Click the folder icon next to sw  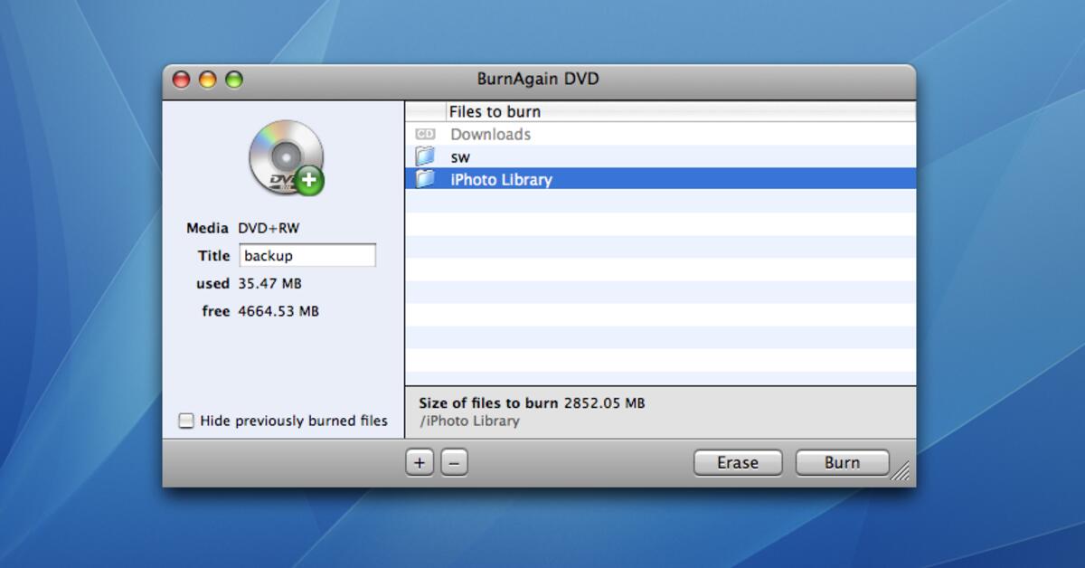click(425, 156)
